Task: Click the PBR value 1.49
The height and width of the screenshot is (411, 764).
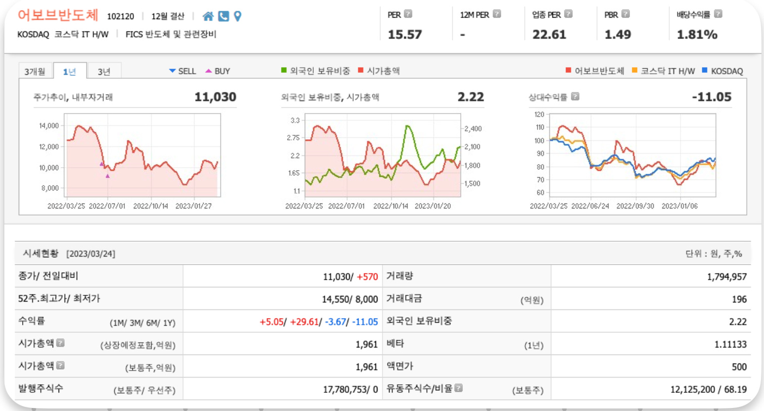Action: 618,34
